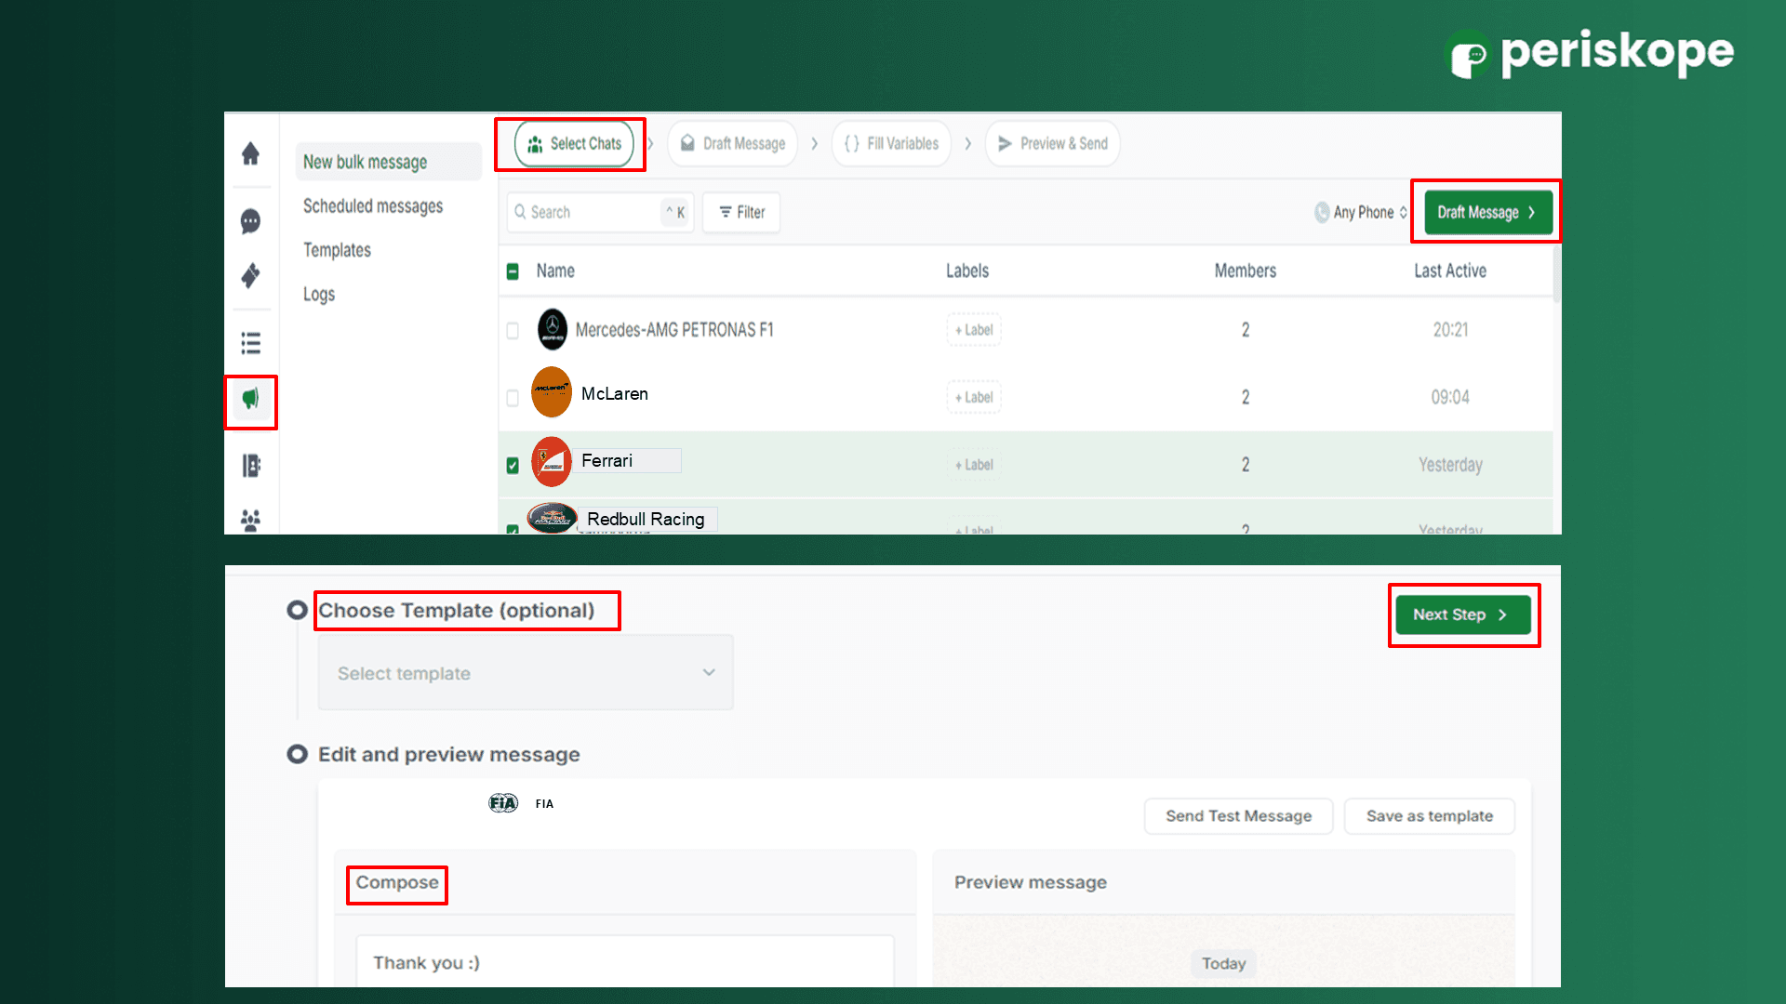Click the Mercedes-AMG PETRONAS F1 avatar
Image resolution: width=1786 pixels, height=1004 pixels.
[x=553, y=330]
